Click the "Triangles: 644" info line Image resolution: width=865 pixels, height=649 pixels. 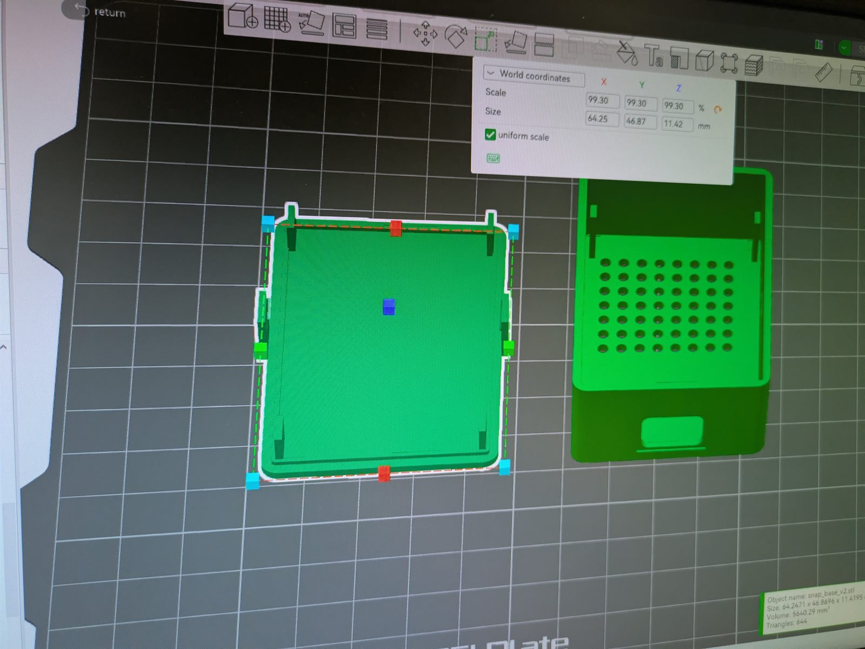[x=786, y=623]
